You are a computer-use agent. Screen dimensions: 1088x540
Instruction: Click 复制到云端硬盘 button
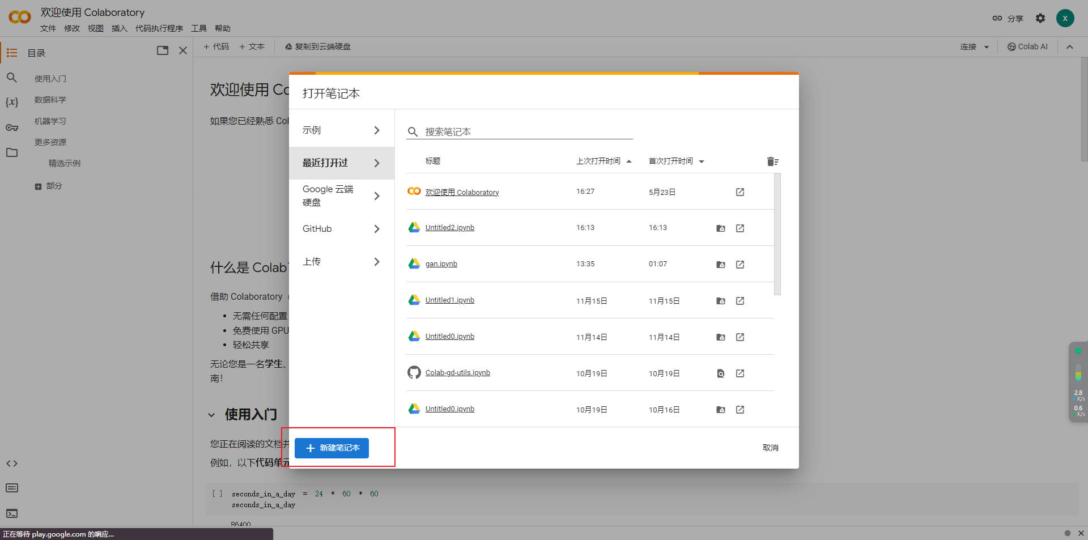coord(318,47)
